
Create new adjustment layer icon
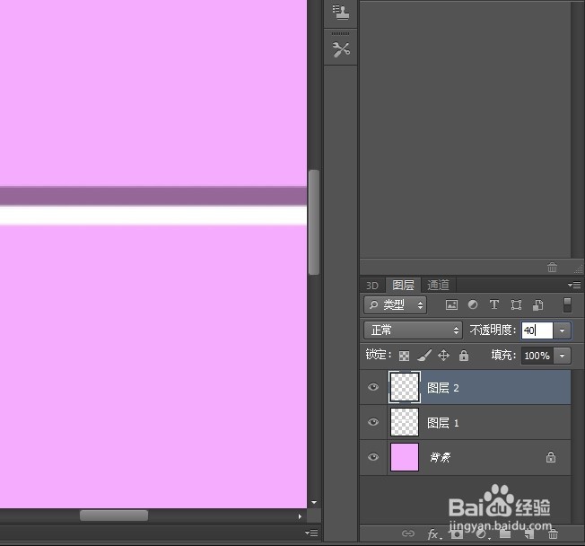tap(482, 534)
